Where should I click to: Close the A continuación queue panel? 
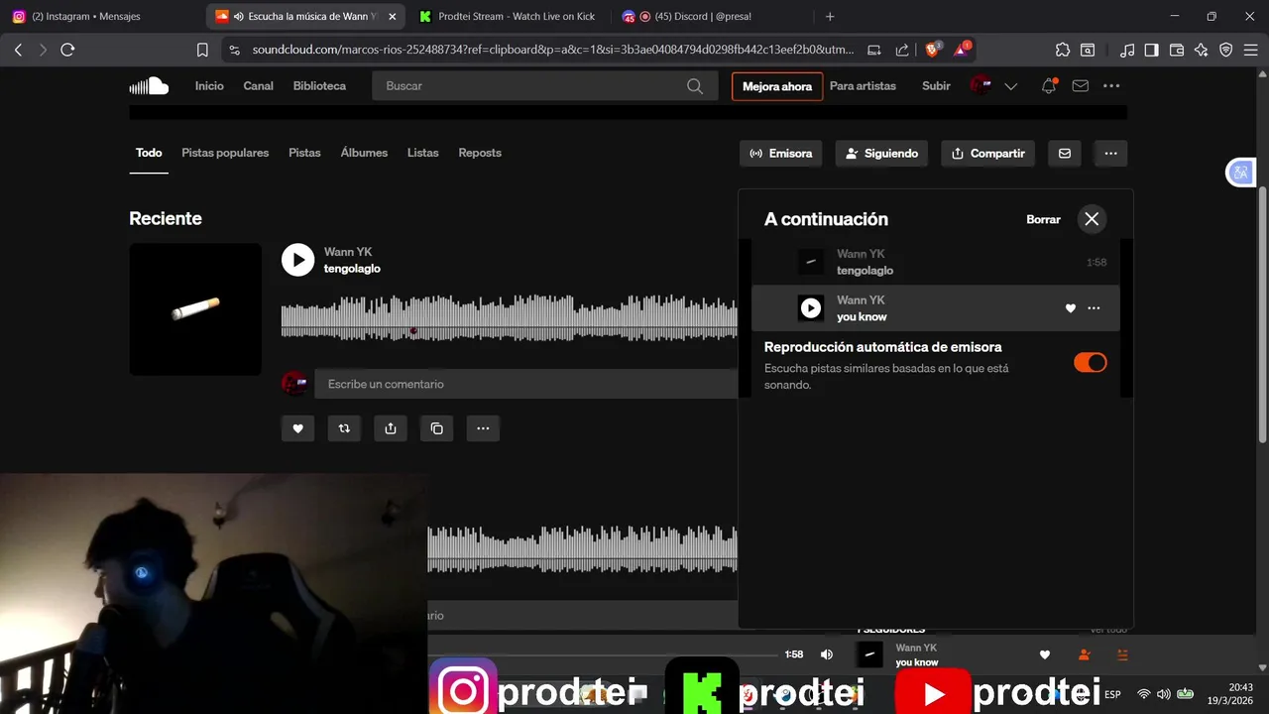point(1092,219)
